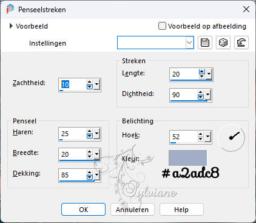Image resolution: width=256 pixels, height=223 pixels.
Task: Expand the Voorbeeld preview section
Action: point(11,26)
